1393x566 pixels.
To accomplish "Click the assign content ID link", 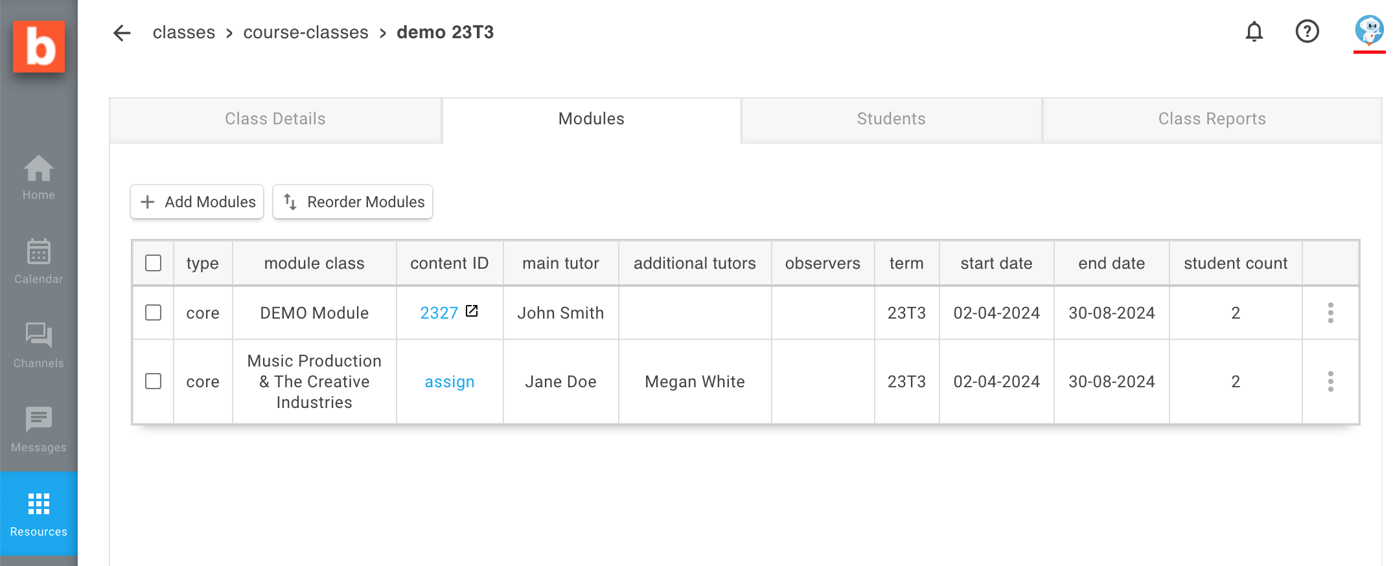I will pyautogui.click(x=450, y=382).
